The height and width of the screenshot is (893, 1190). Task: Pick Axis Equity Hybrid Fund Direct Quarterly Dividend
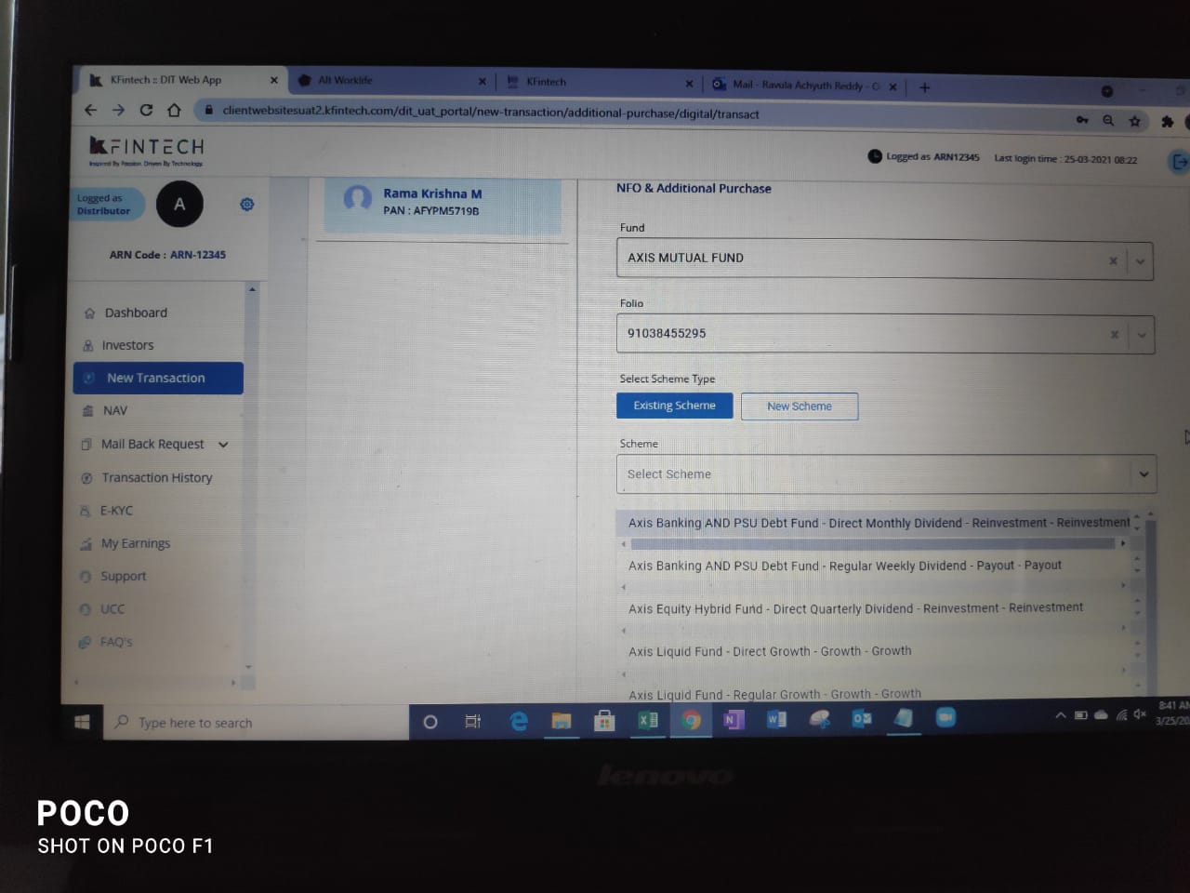(x=855, y=608)
